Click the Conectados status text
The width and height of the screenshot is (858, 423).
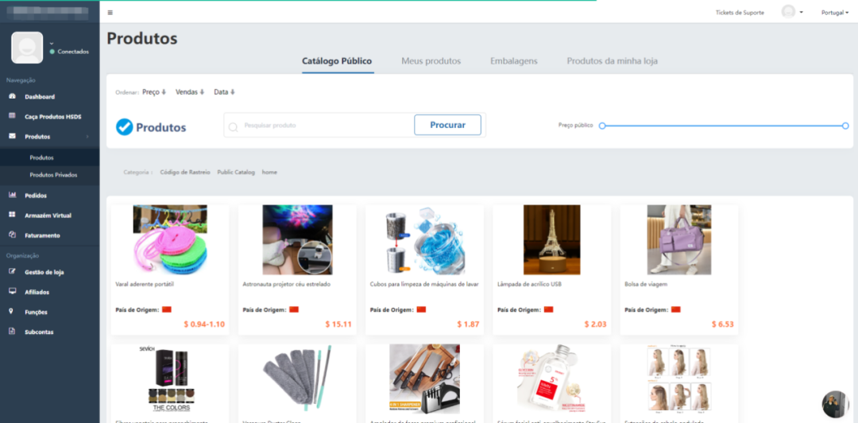pyautogui.click(x=73, y=52)
